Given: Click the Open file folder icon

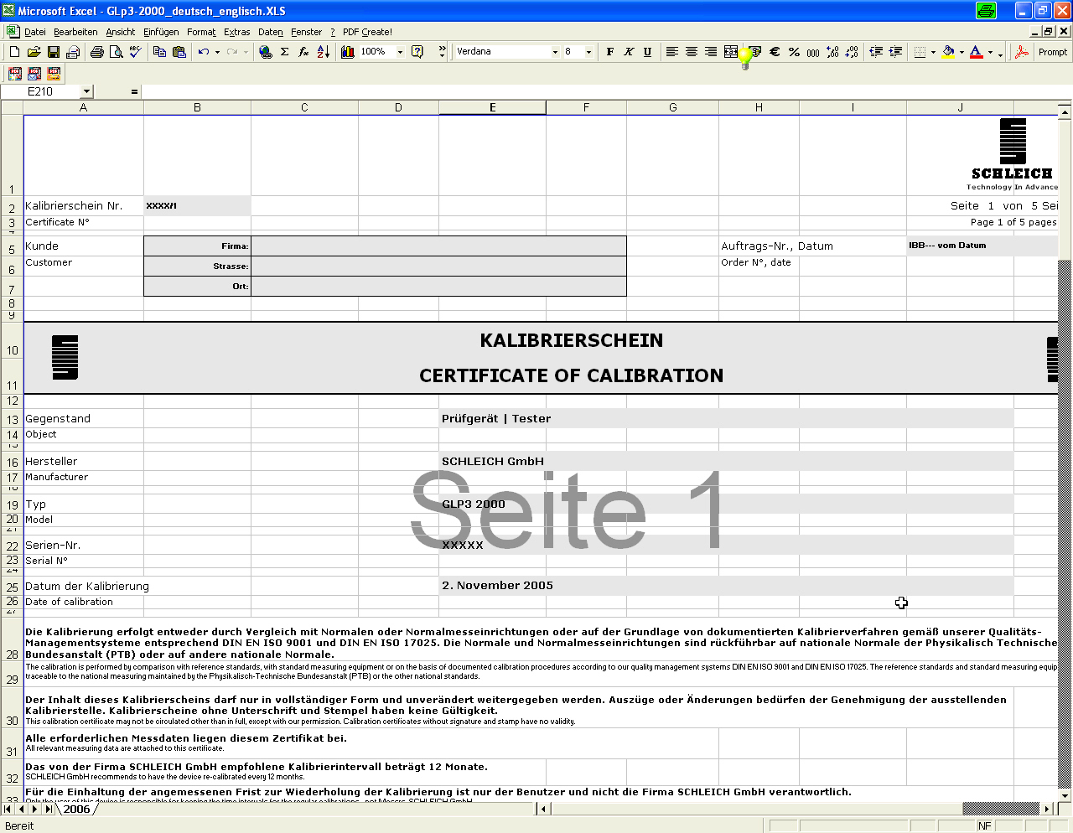Looking at the screenshot, I should 34,52.
